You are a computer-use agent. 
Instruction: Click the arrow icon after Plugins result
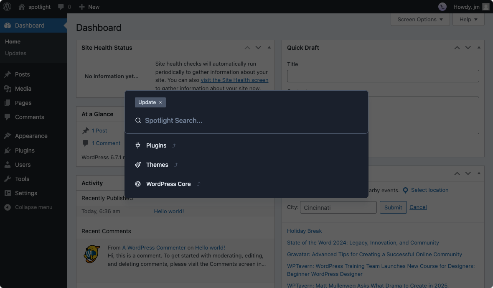pos(173,145)
